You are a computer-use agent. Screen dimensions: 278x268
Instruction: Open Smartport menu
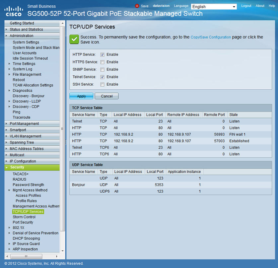(32, 130)
